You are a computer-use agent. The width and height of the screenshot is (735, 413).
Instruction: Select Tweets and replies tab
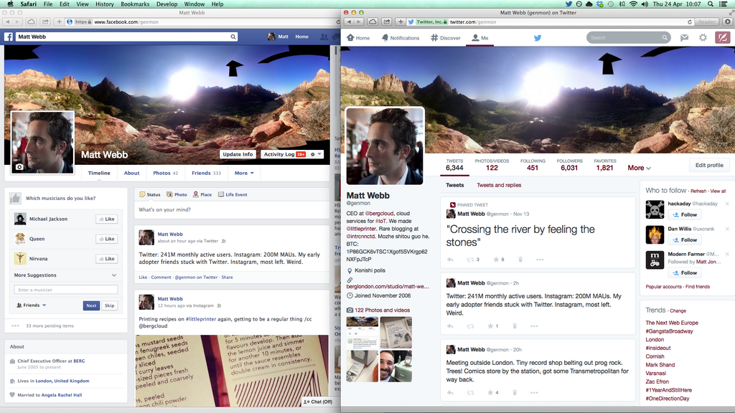click(499, 185)
